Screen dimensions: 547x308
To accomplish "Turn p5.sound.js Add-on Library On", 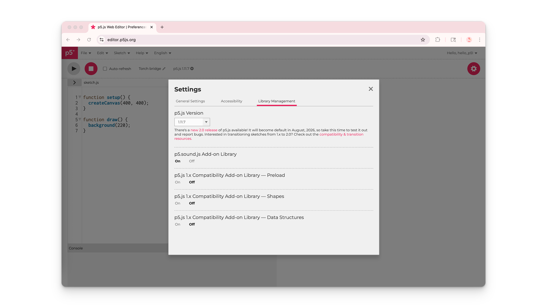I will (178, 161).
